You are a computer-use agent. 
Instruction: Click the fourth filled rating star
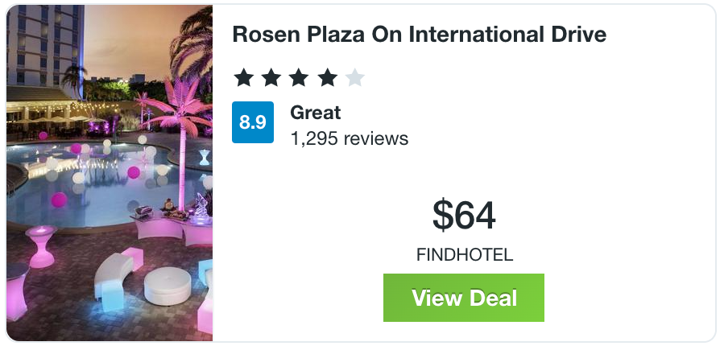(x=327, y=78)
